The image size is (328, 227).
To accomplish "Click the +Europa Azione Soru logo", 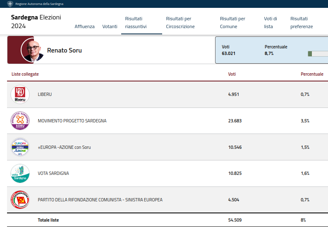I will pos(20,147).
